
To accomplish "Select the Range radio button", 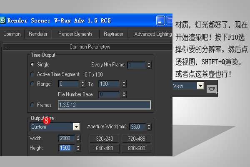I will (32, 83).
